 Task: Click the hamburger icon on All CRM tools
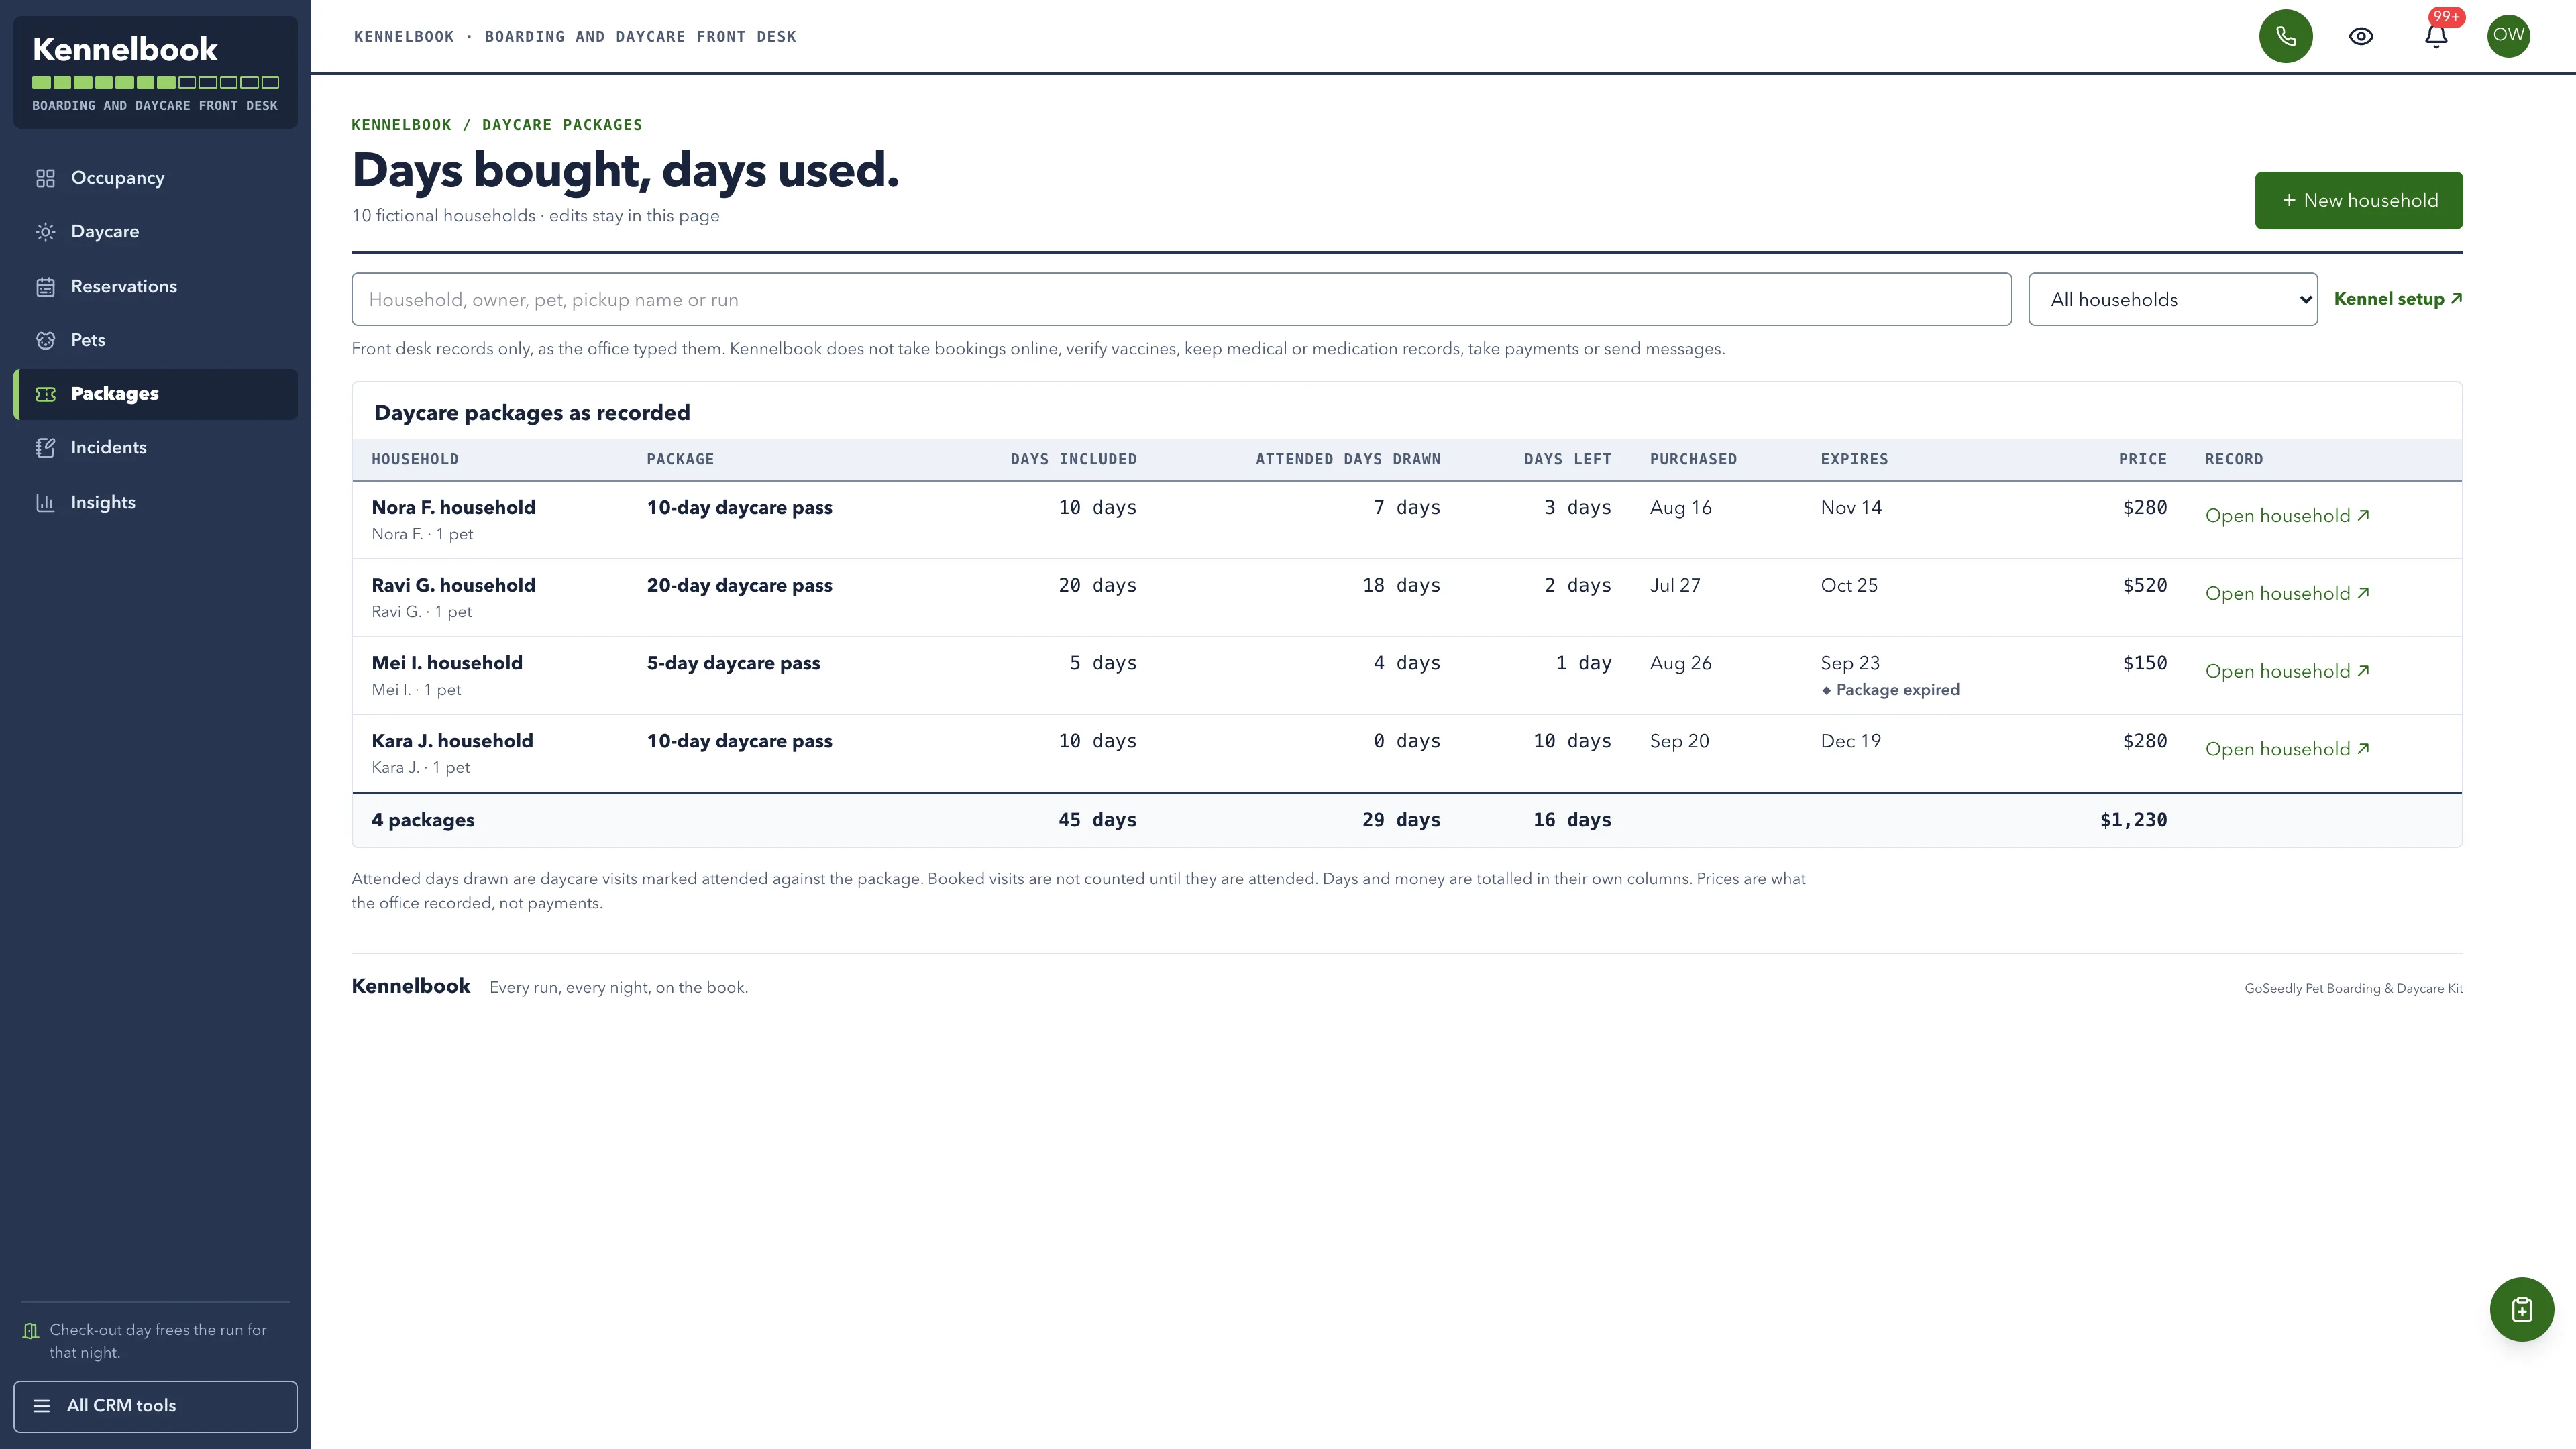pos(41,1406)
